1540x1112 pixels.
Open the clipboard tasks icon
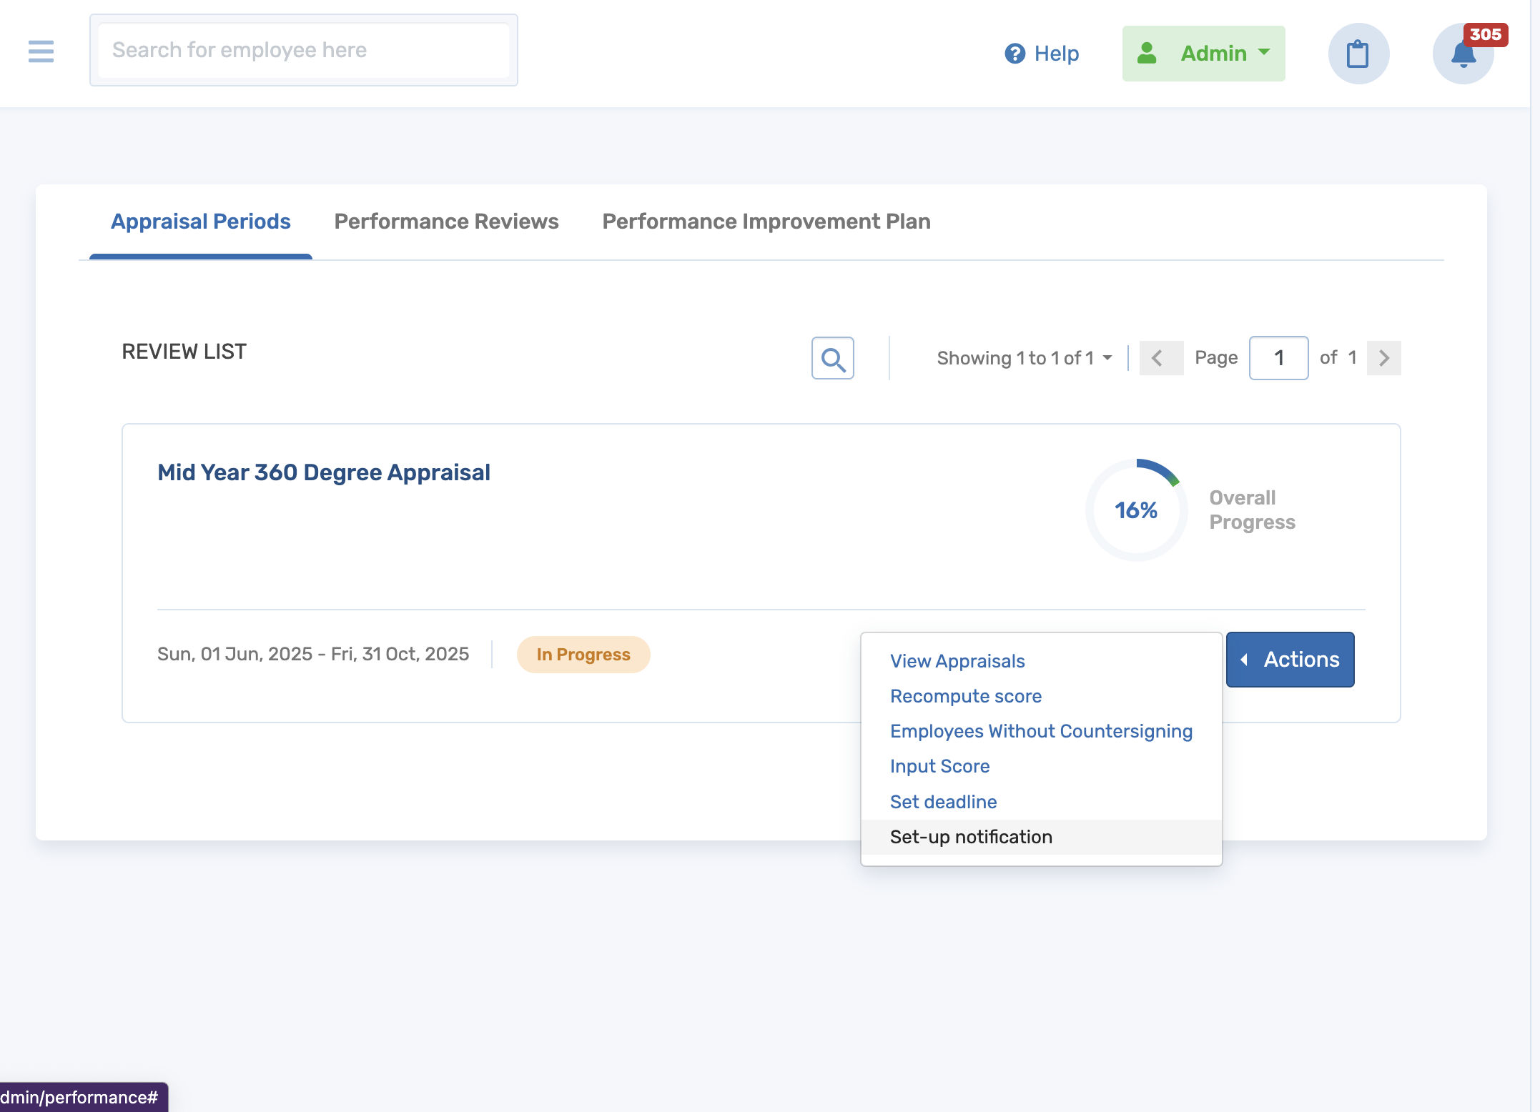pyautogui.click(x=1358, y=54)
